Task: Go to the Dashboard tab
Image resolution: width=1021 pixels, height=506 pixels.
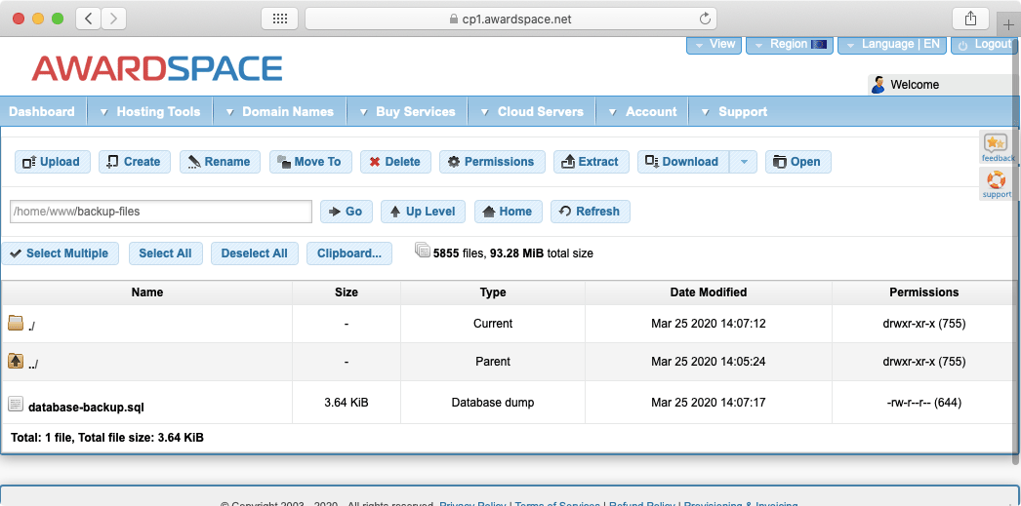Action: click(x=42, y=112)
